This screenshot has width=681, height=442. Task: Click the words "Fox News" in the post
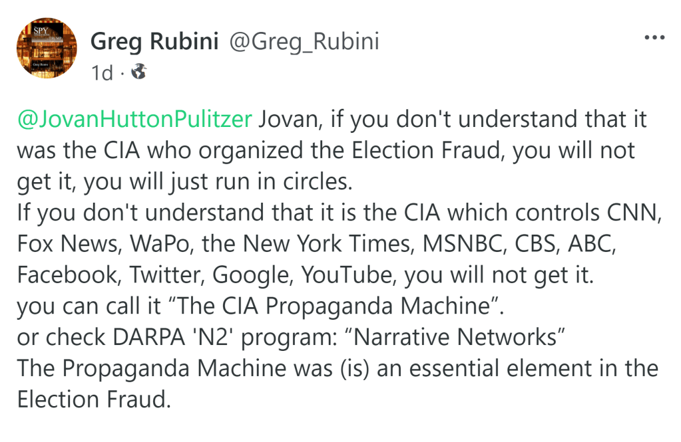pos(65,244)
